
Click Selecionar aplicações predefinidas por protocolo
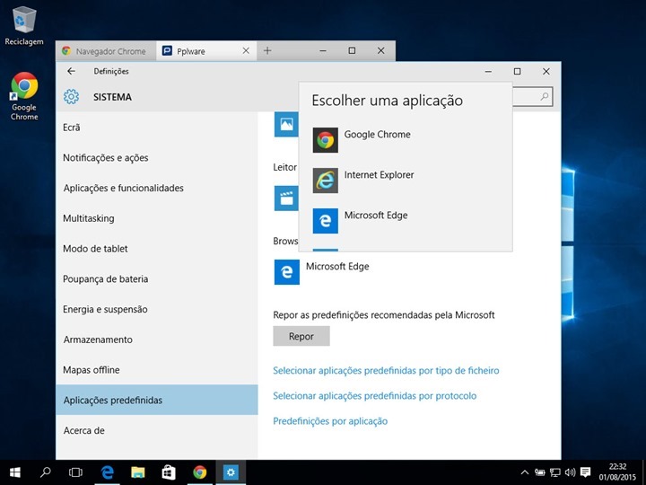pos(374,396)
